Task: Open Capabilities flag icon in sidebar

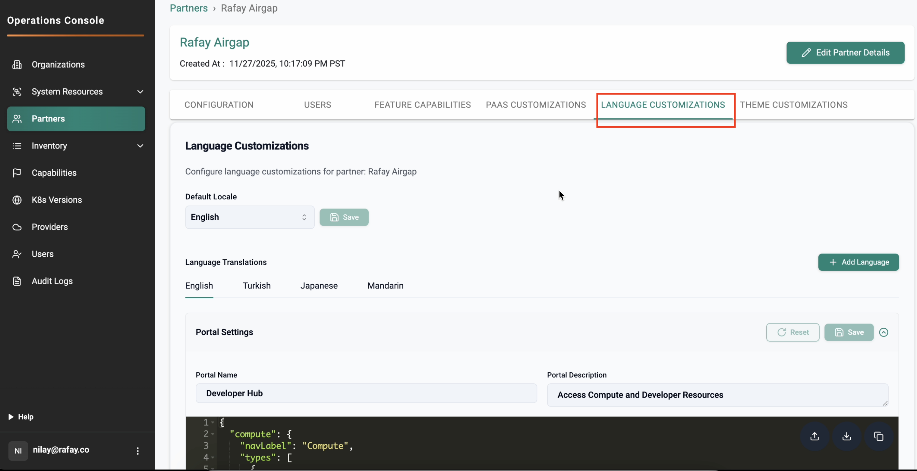Action: (x=17, y=173)
